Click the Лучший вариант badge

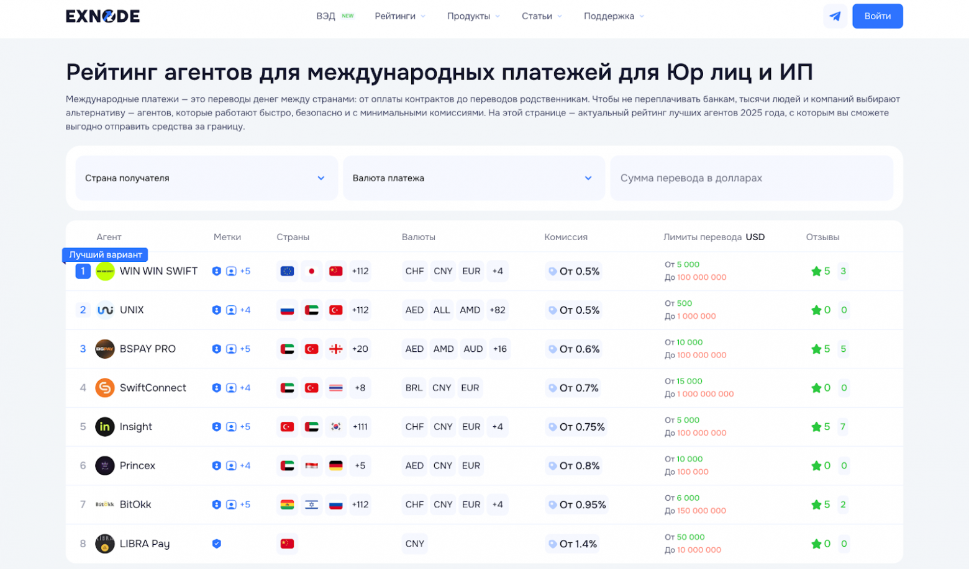coord(105,255)
